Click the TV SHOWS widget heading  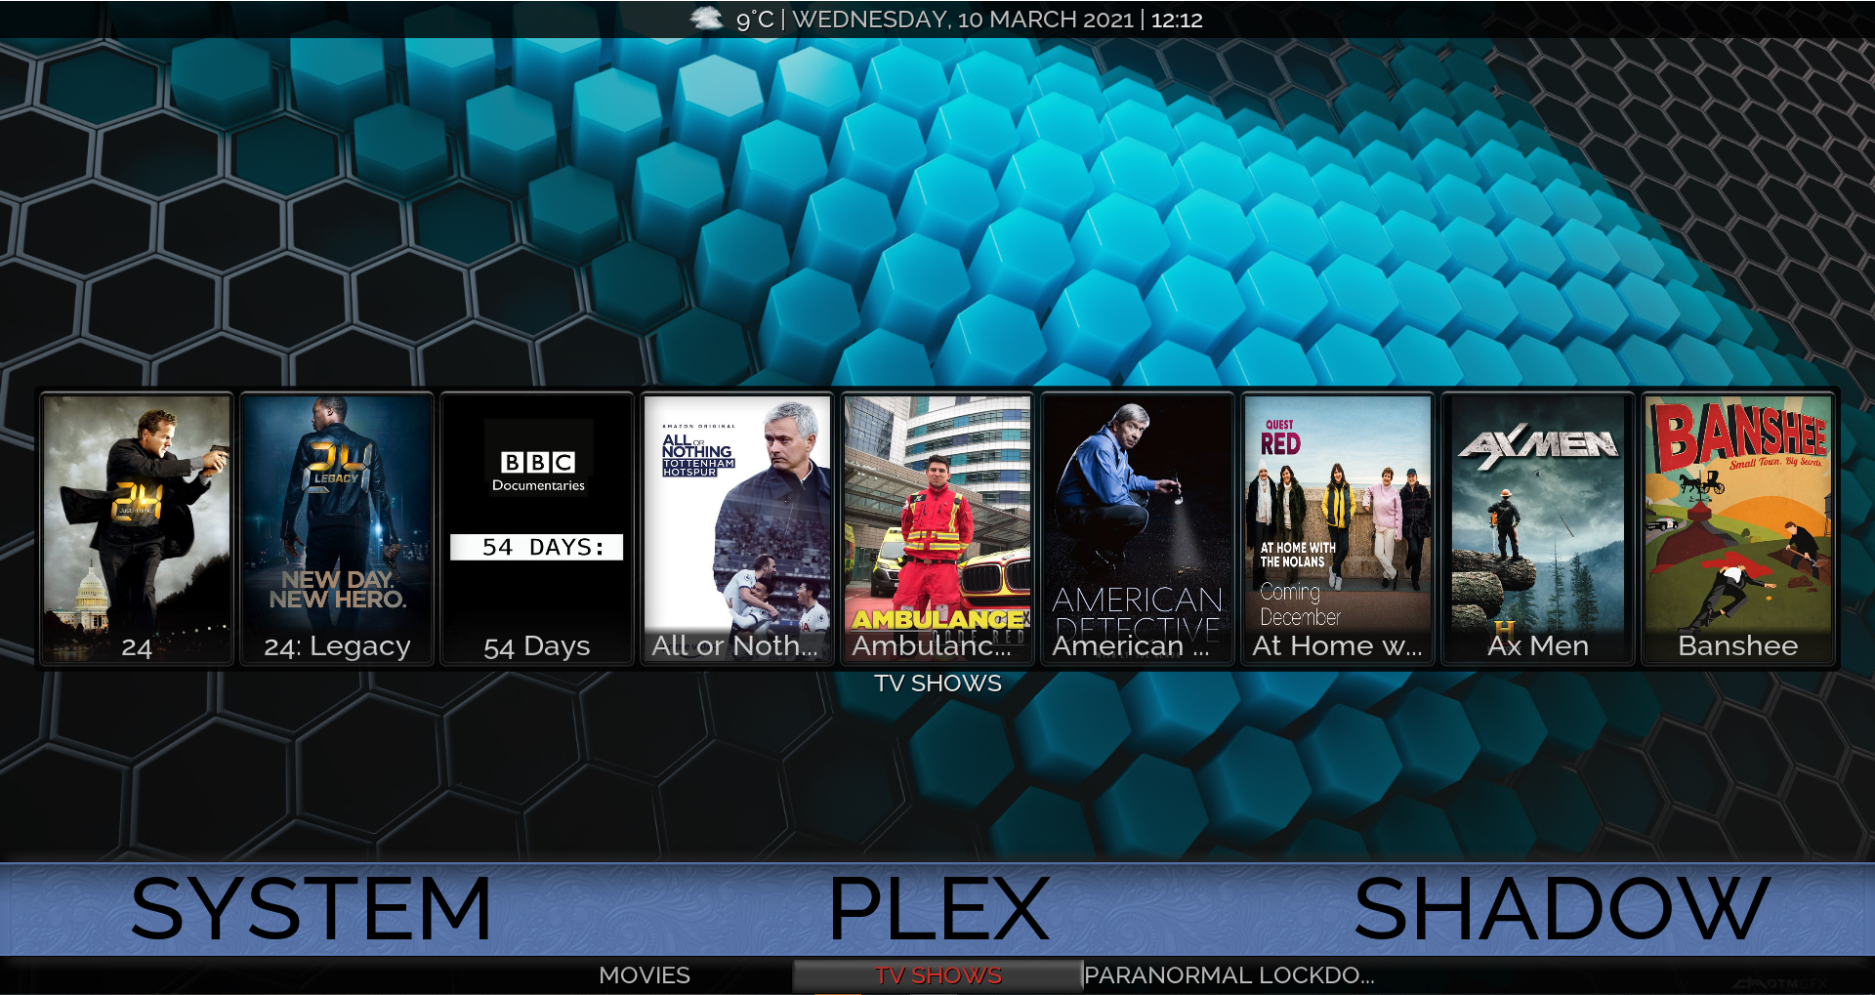click(x=937, y=684)
